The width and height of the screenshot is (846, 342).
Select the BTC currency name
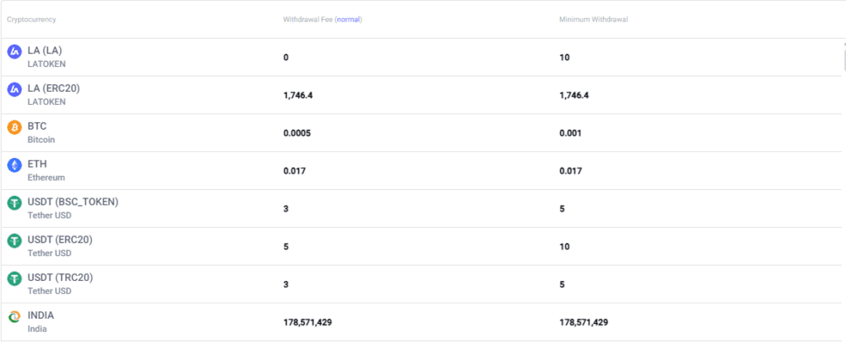pos(37,126)
